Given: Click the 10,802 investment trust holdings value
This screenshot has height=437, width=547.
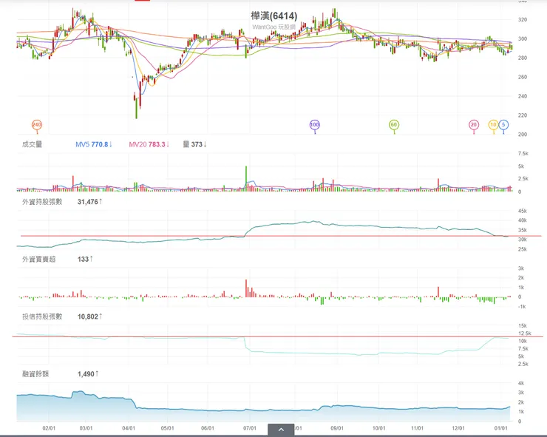Looking at the screenshot, I should (x=90, y=316).
